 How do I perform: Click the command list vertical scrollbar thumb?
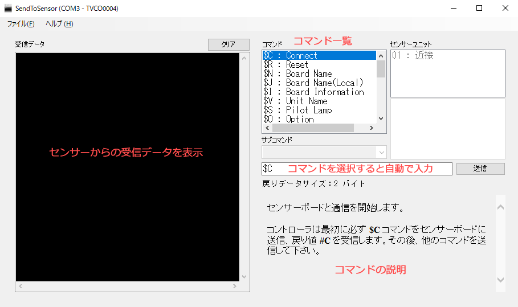pos(381,69)
